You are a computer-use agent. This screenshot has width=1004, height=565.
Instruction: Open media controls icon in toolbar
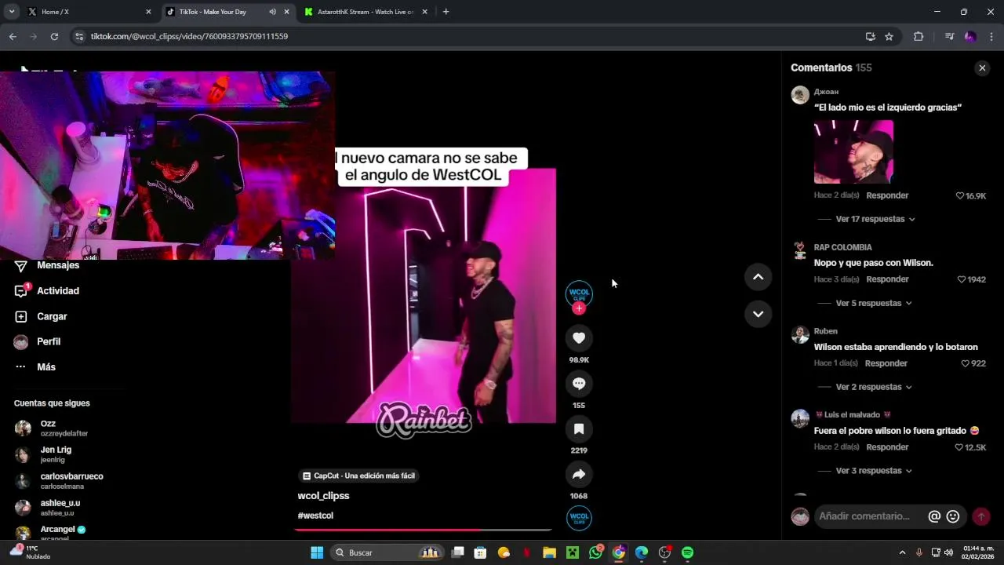pos(949,36)
